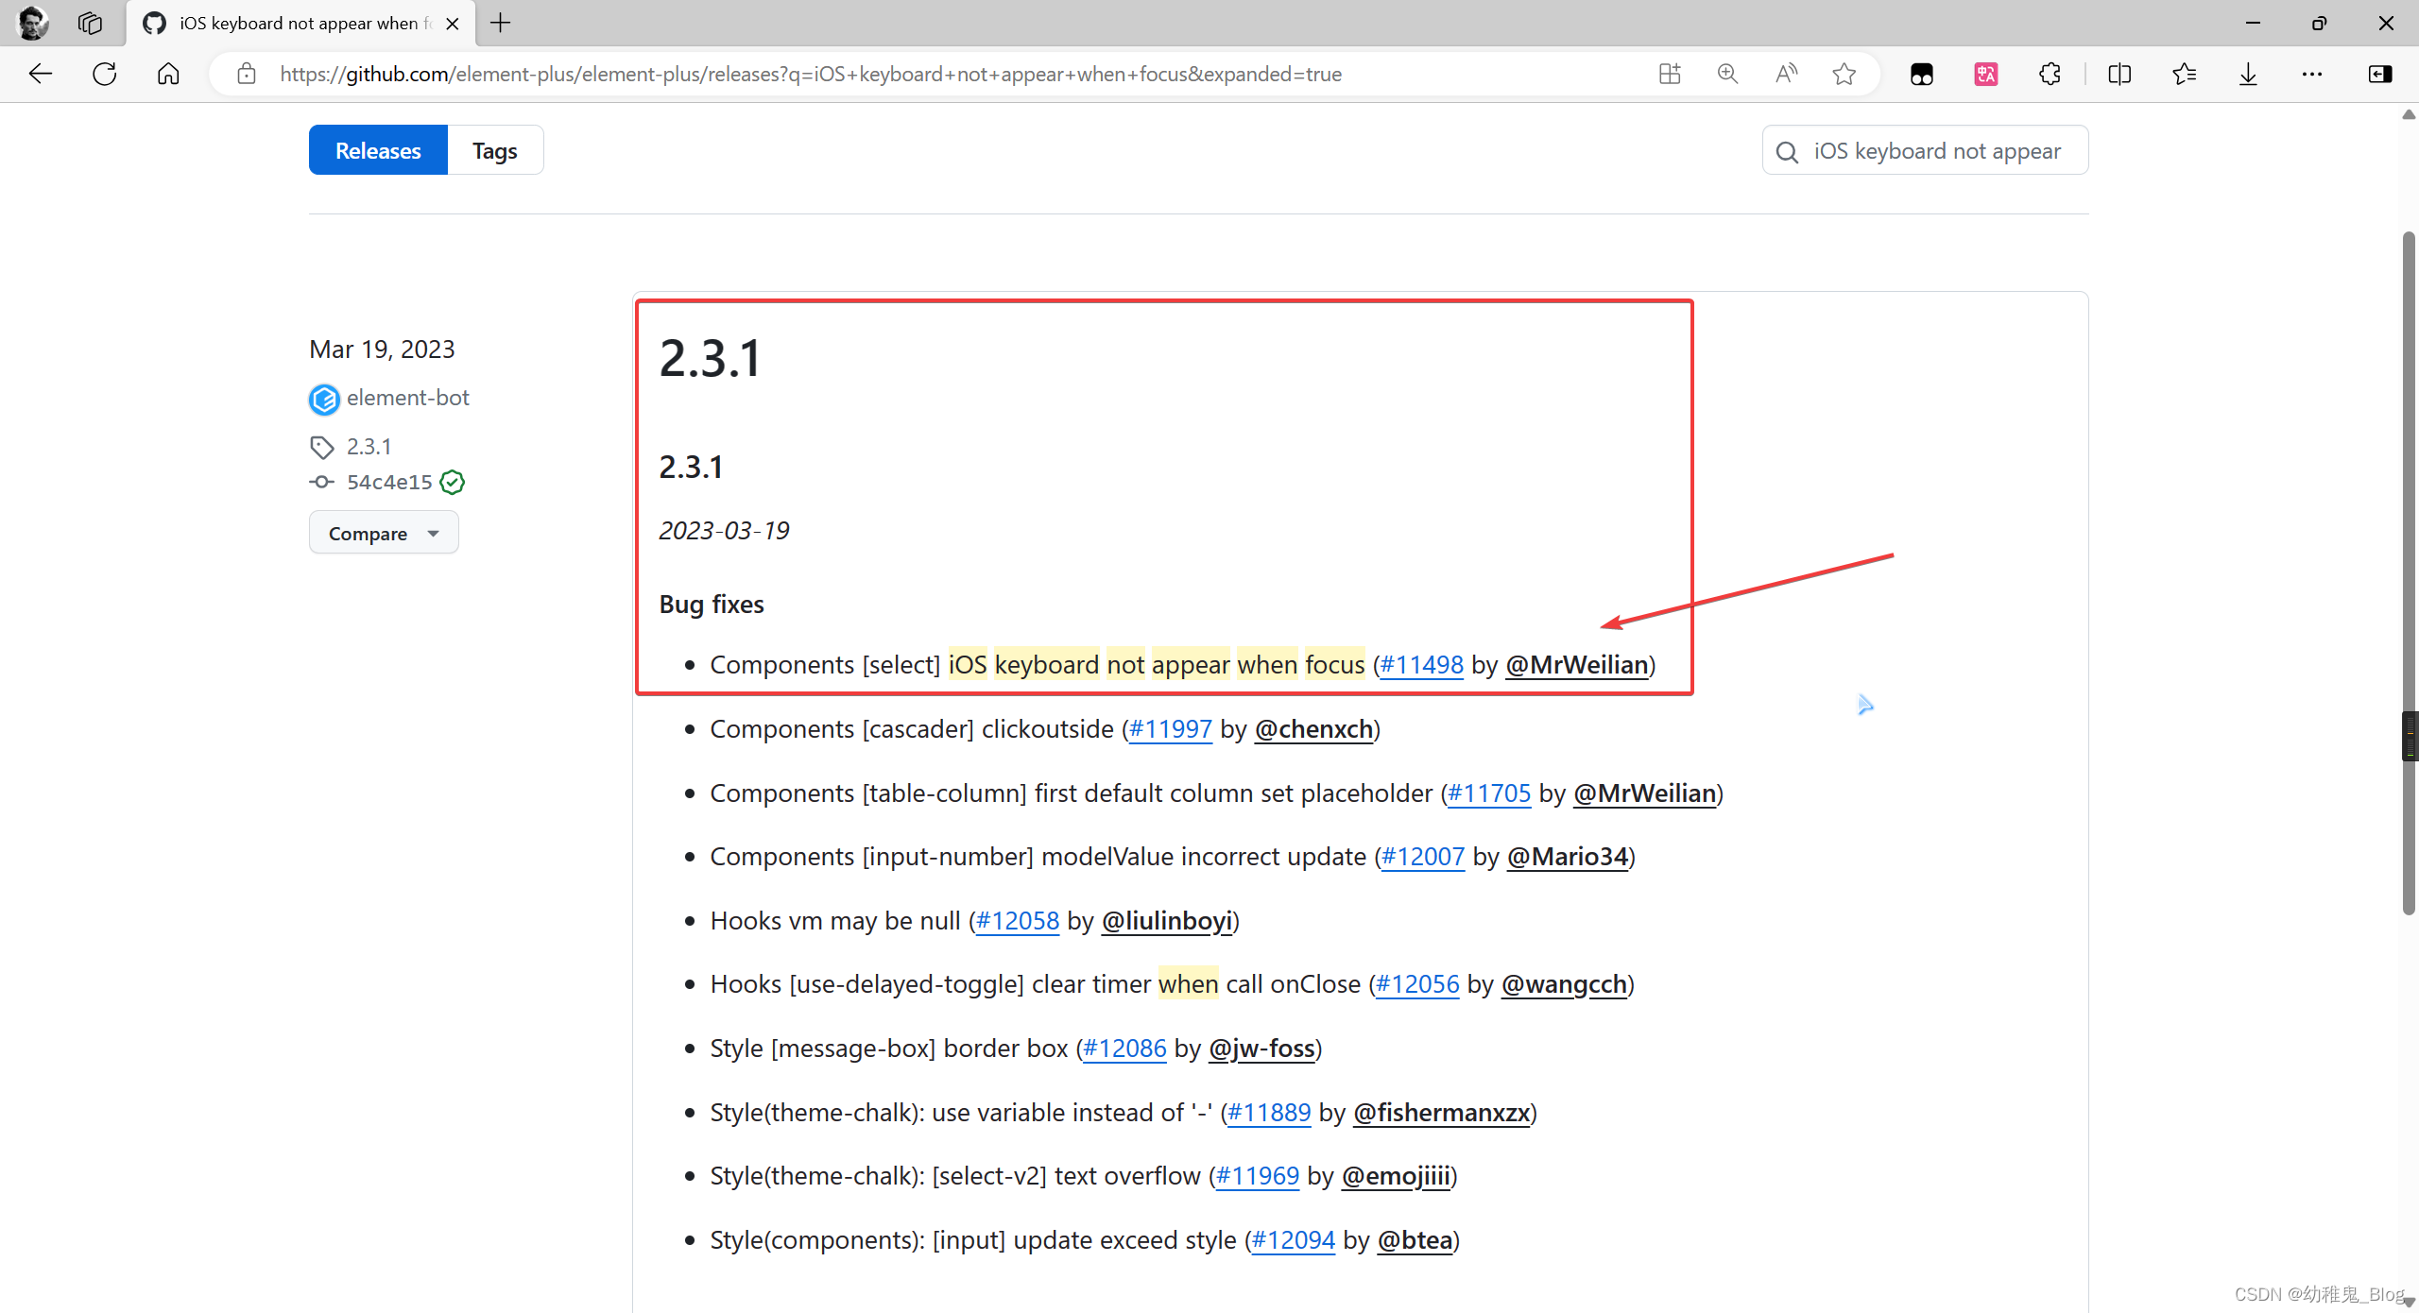The height and width of the screenshot is (1313, 2419).
Task: Click the favorite star icon in address bar
Action: tap(1844, 74)
